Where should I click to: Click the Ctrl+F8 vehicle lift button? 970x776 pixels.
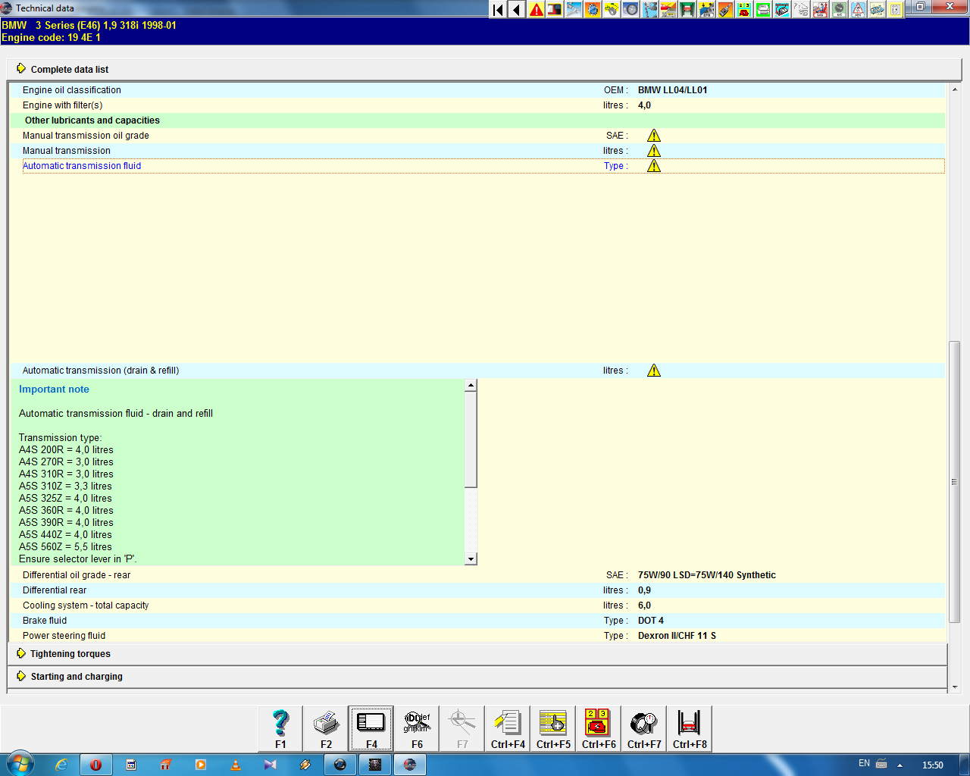[690, 729]
